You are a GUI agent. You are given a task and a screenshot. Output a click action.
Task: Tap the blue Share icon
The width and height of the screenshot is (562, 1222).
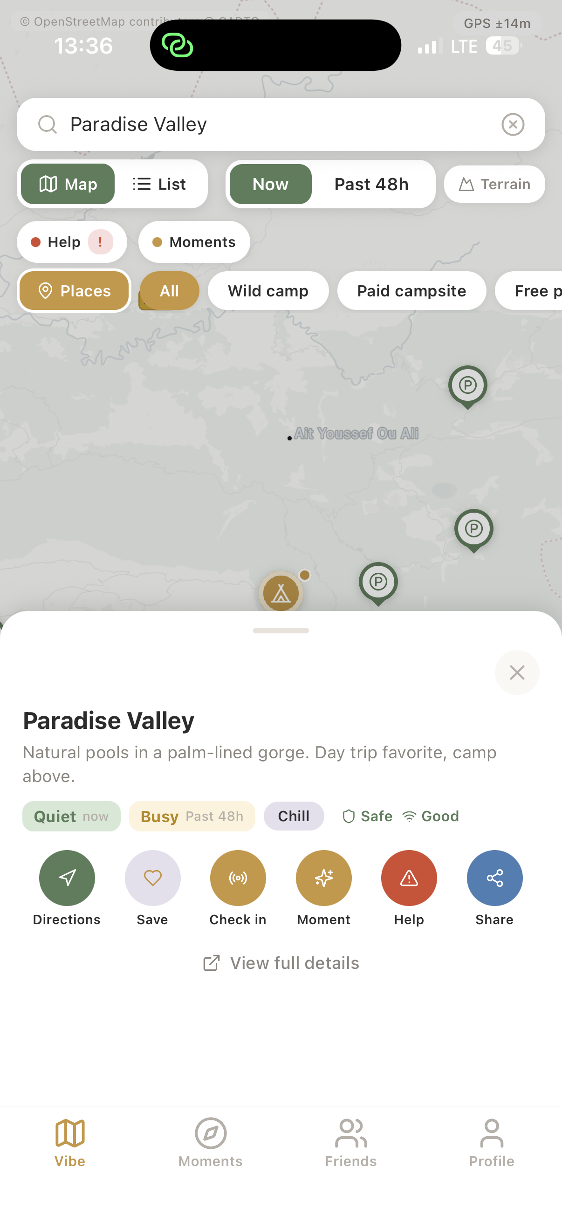coord(494,878)
